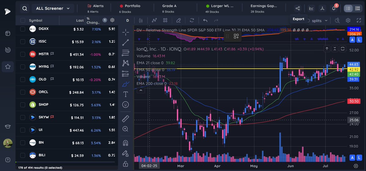Select the horizontal lines channel tool

pyautogui.click(x=125, y=53)
